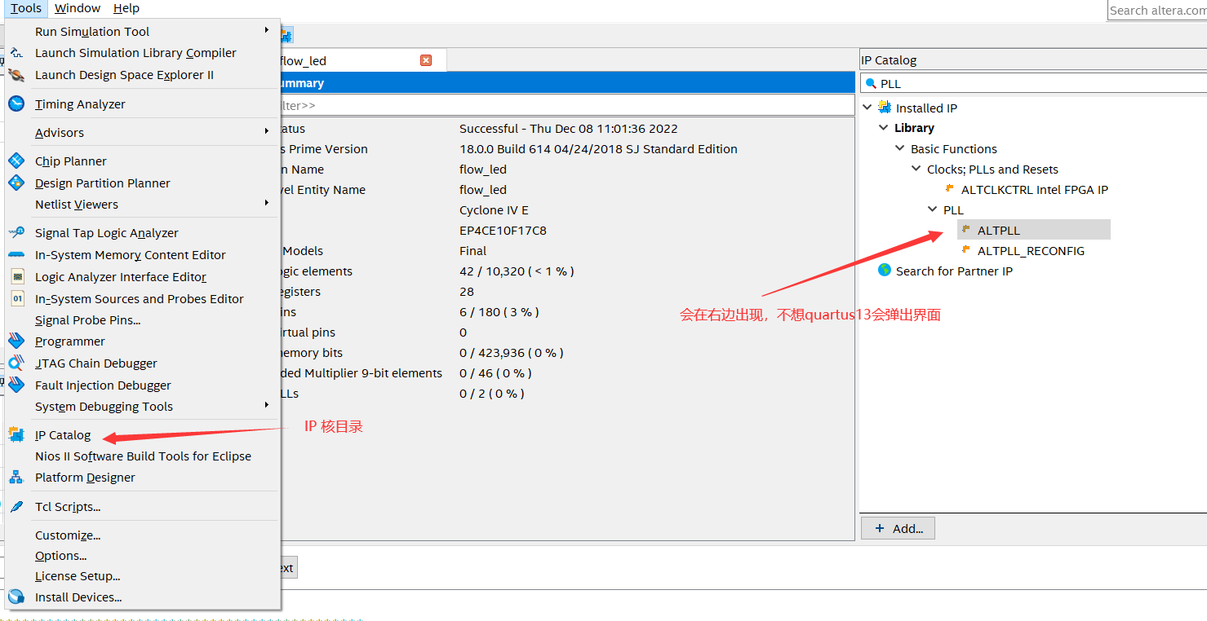1207x621 pixels.
Task: Click the Design Partition Planner icon
Action: pos(16,183)
